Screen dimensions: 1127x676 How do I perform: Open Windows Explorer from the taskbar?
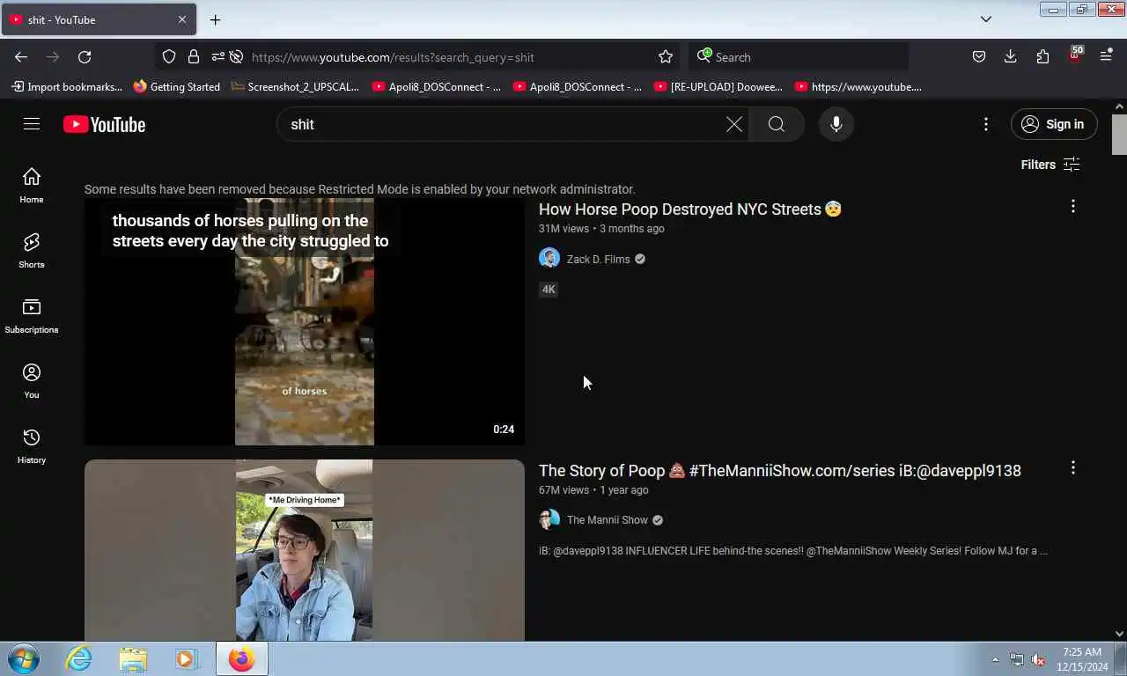[x=133, y=658]
